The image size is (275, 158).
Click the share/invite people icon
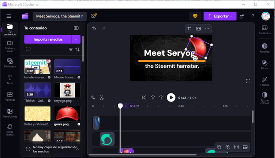(x=242, y=16)
